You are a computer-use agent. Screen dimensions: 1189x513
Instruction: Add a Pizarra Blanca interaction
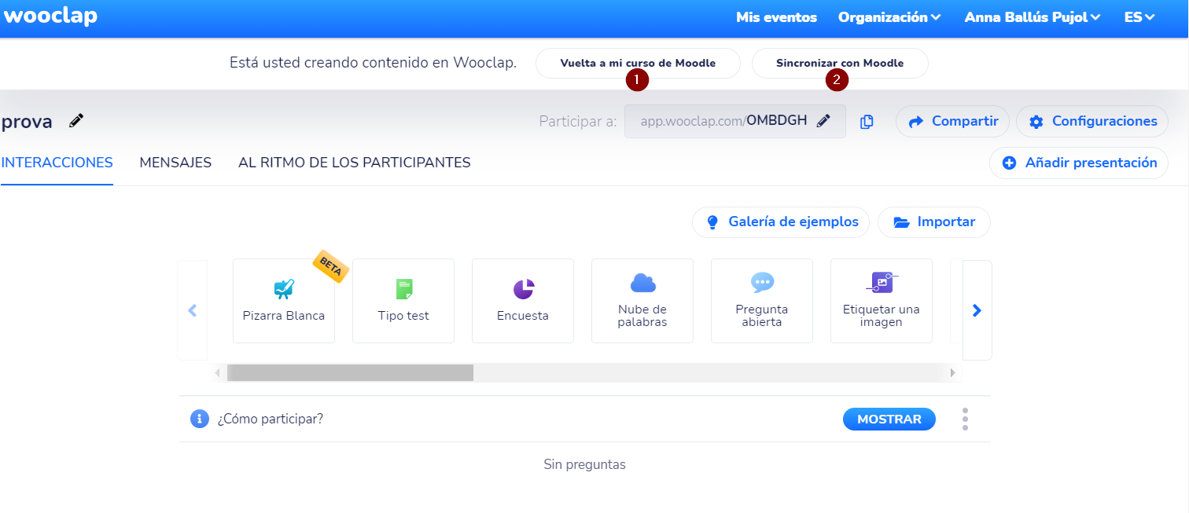284,301
